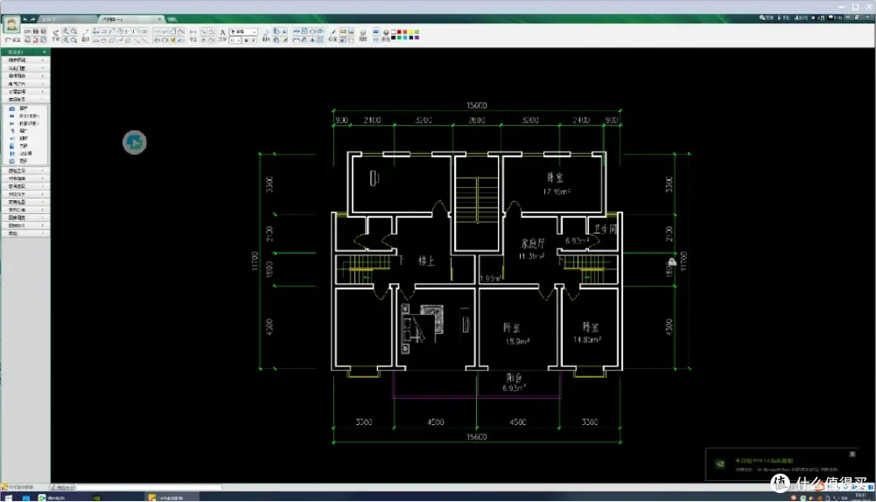Click the forward arrow beside the avatar
Image resolution: width=876 pixels, height=502 pixels.
pyautogui.click(x=33, y=19)
